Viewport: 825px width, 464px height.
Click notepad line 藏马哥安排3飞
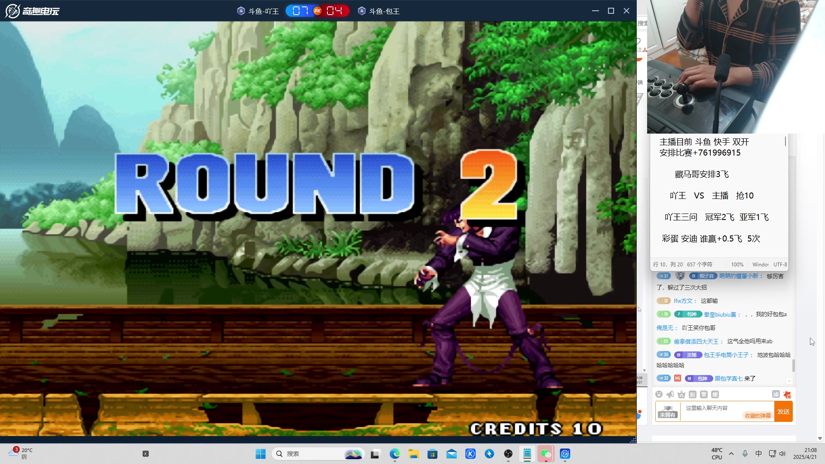pyautogui.click(x=702, y=174)
